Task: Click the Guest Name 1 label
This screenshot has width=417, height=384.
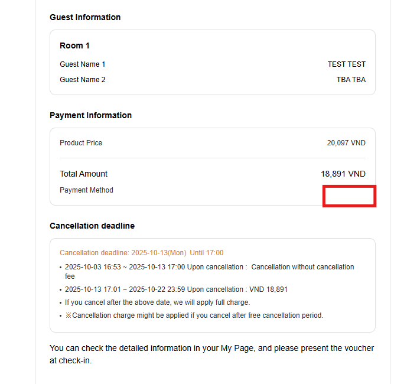Action: tap(82, 64)
